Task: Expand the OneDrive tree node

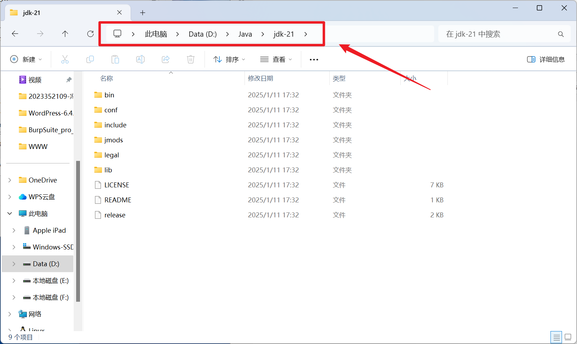Action: click(10, 180)
